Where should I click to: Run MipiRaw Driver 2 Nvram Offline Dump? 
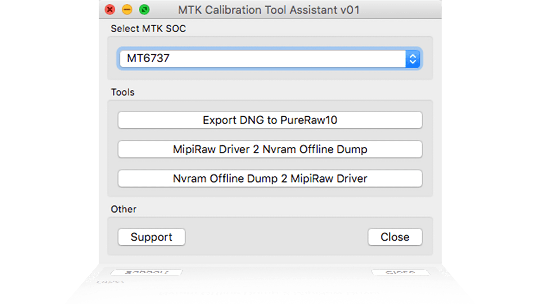pos(270,149)
